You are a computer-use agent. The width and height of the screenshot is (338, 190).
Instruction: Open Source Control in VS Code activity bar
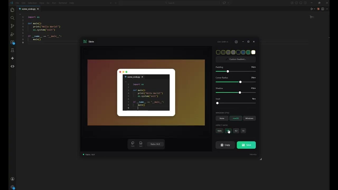click(12, 26)
